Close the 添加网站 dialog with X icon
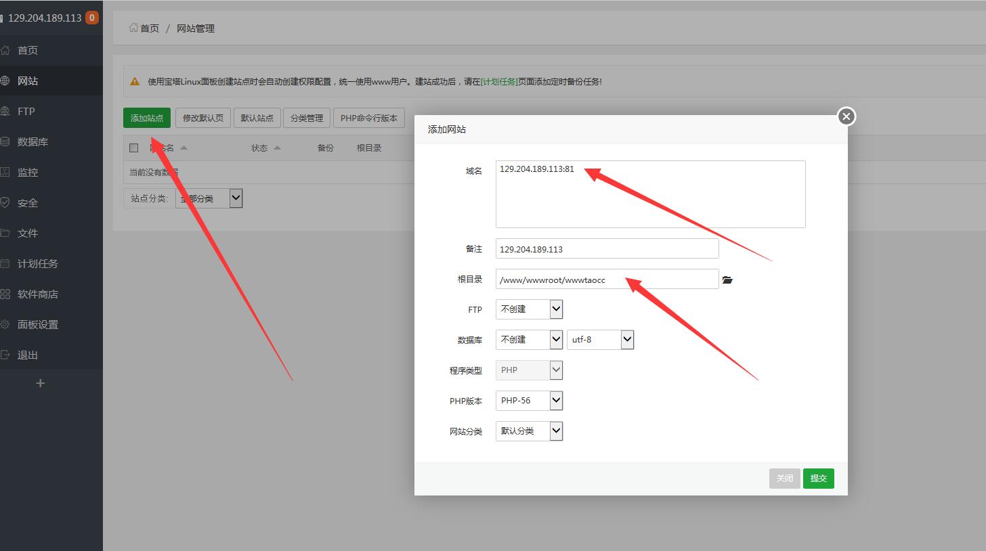 pos(846,116)
